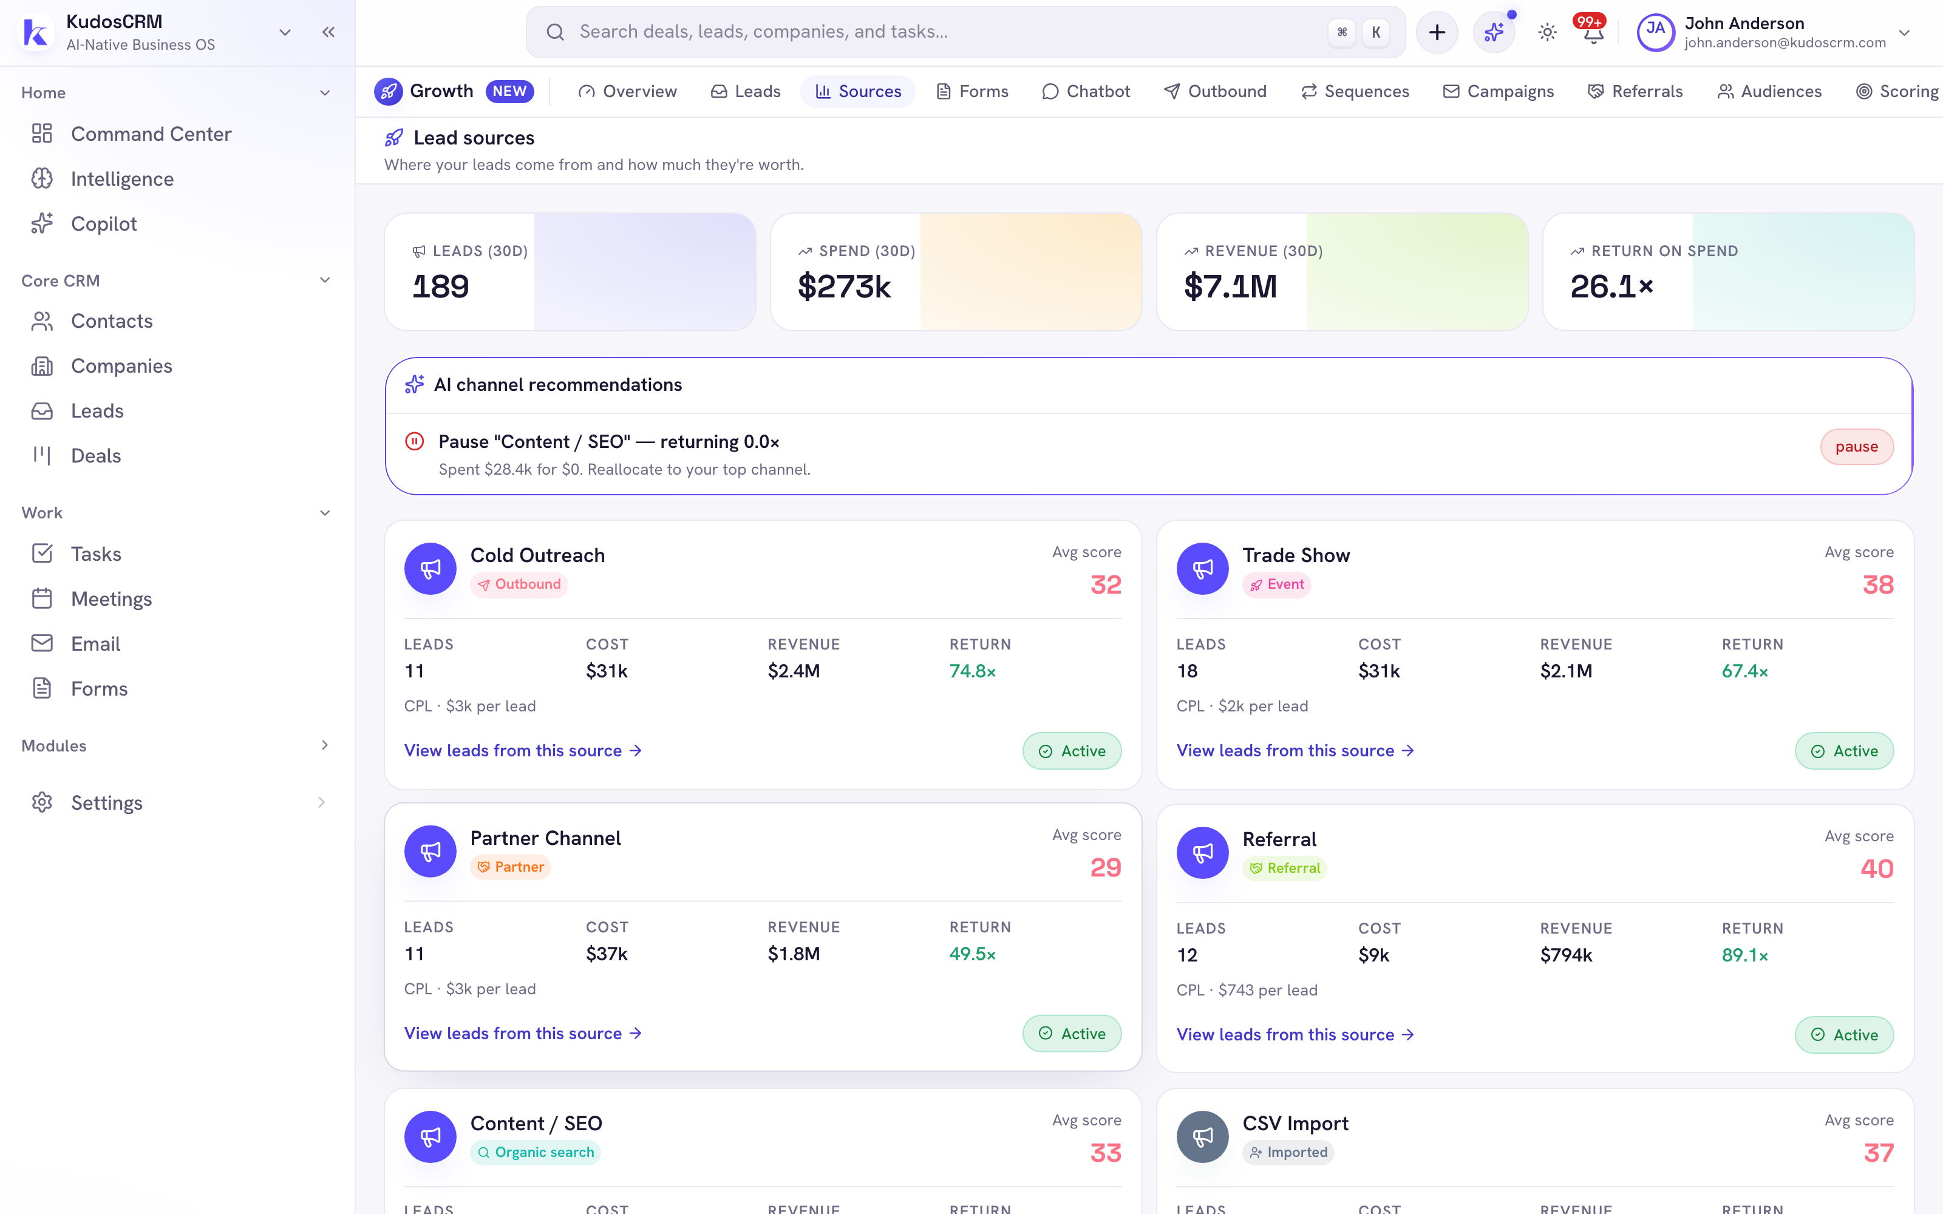Viewport: 1943px width, 1214px height.
Task: View leads from Partner Channel source
Action: (x=523, y=1033)
